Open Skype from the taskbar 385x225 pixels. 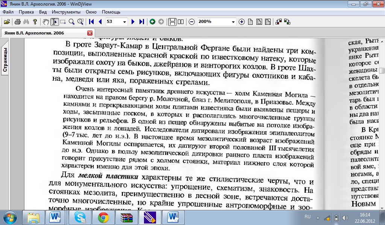tap(80, 217)
